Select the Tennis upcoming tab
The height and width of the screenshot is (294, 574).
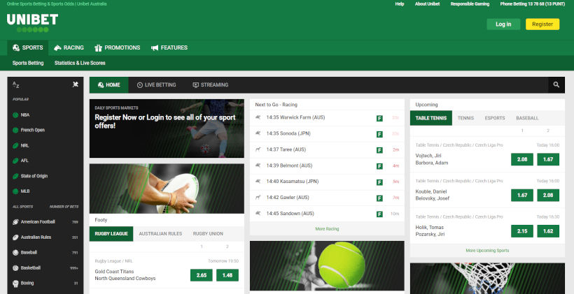tap(465, 118)
